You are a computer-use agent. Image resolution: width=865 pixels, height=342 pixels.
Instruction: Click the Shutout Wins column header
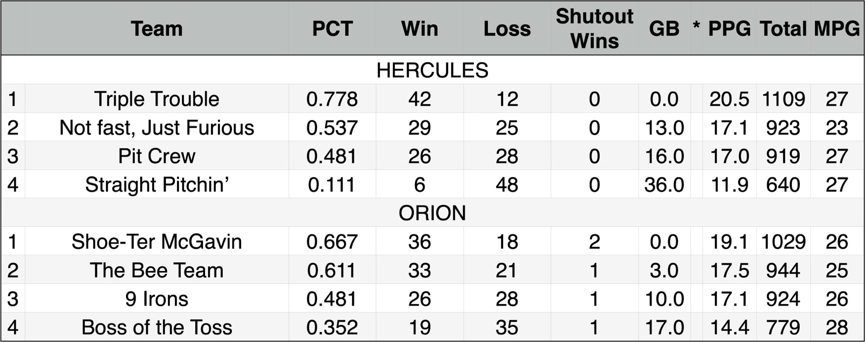click(x=594, y=29)
